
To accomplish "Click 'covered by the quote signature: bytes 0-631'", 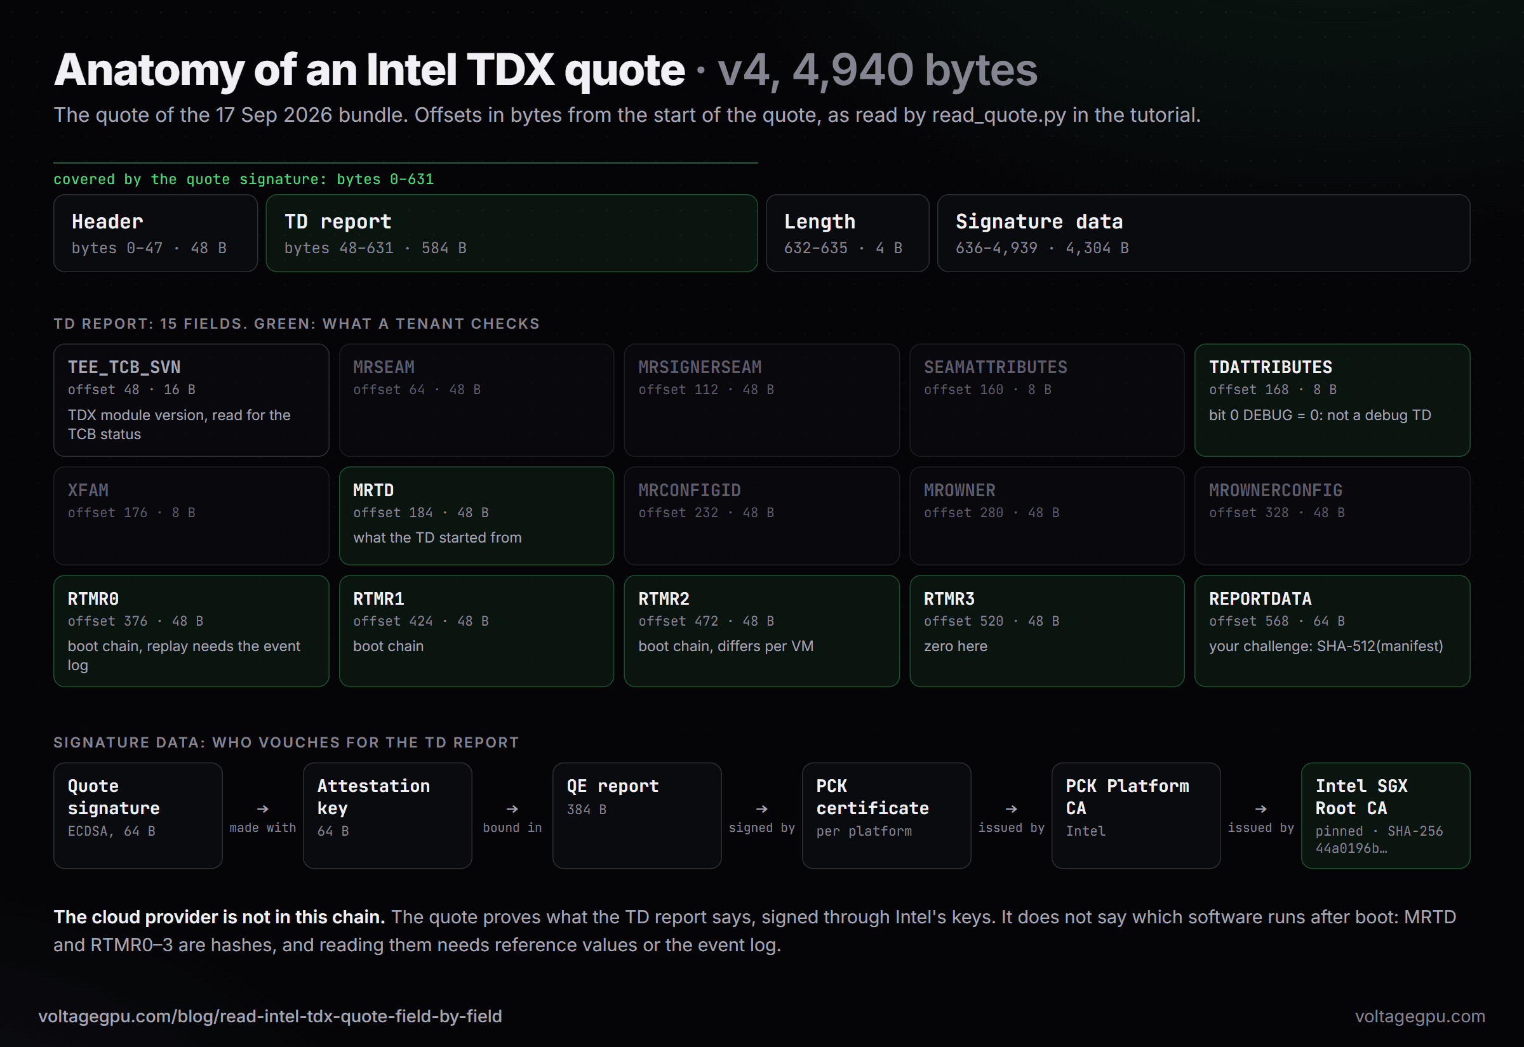I will click(x=243, y=179).
